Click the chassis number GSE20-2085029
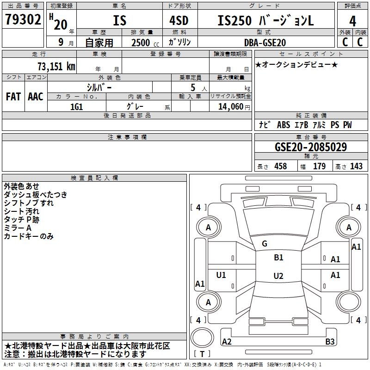Viewport: 370px width, 370px height. pos(311,147)
